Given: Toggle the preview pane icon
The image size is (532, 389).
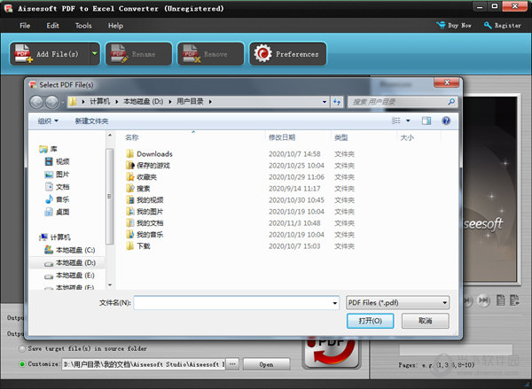Looking at the screenshot, I should click(x=426, y=121).
